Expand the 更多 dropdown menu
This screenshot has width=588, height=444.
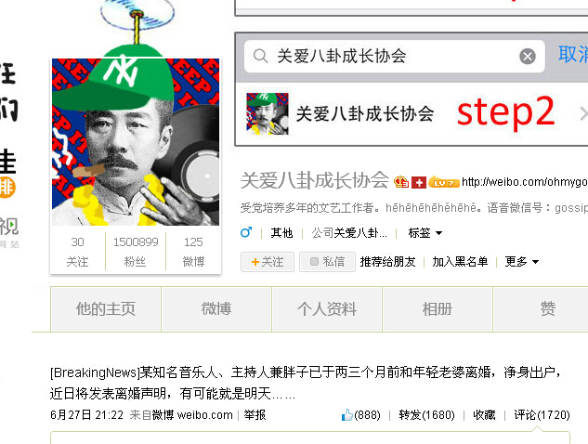[x=522, y=261]
